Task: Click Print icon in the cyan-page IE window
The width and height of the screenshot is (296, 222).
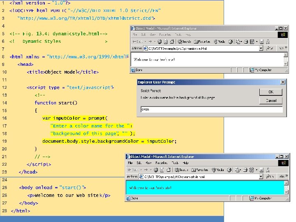Action: tap(245, 170)
